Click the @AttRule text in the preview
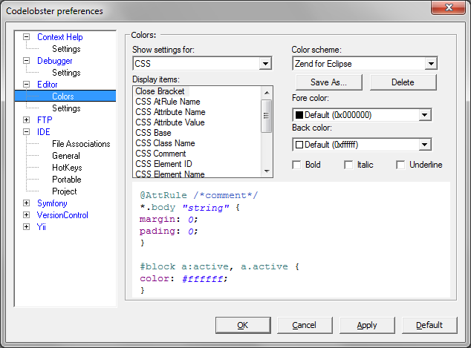 tap(163, 195)
